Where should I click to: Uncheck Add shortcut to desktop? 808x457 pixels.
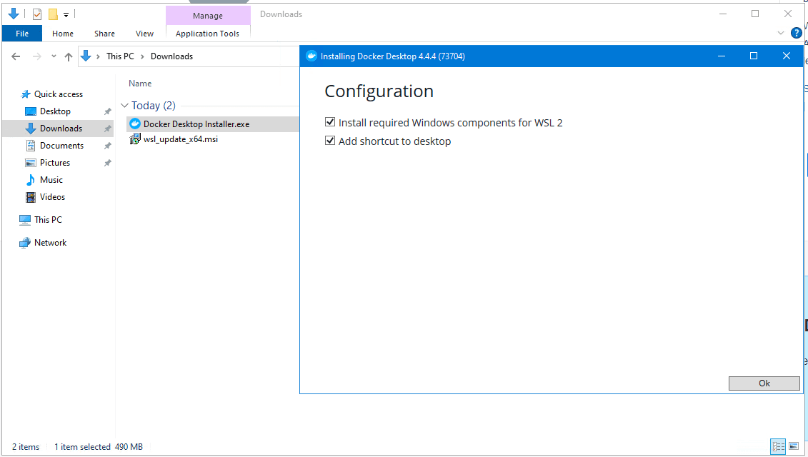tap(330, 141)
